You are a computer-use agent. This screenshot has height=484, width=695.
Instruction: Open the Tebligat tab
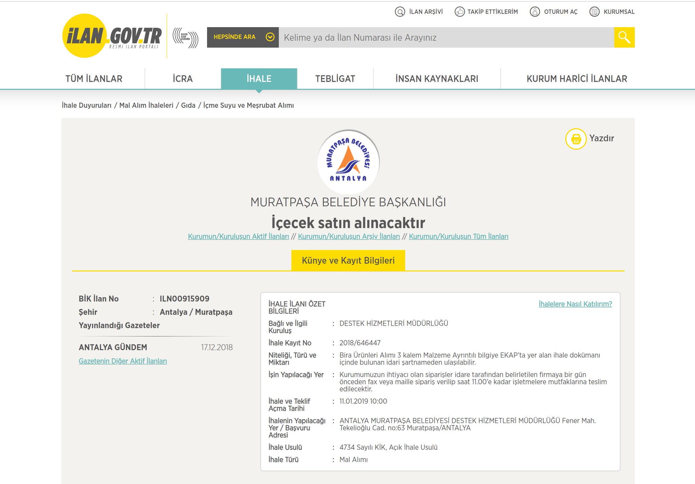335,79
